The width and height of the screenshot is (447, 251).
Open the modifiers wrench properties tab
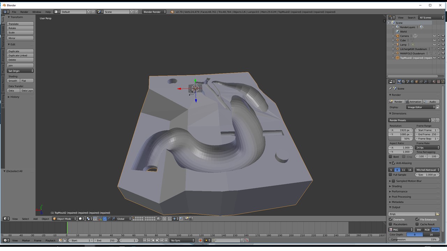point(425,82)
